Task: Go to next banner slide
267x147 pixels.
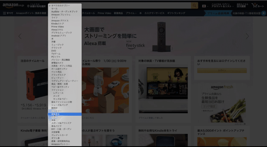Action: point(247,36)
